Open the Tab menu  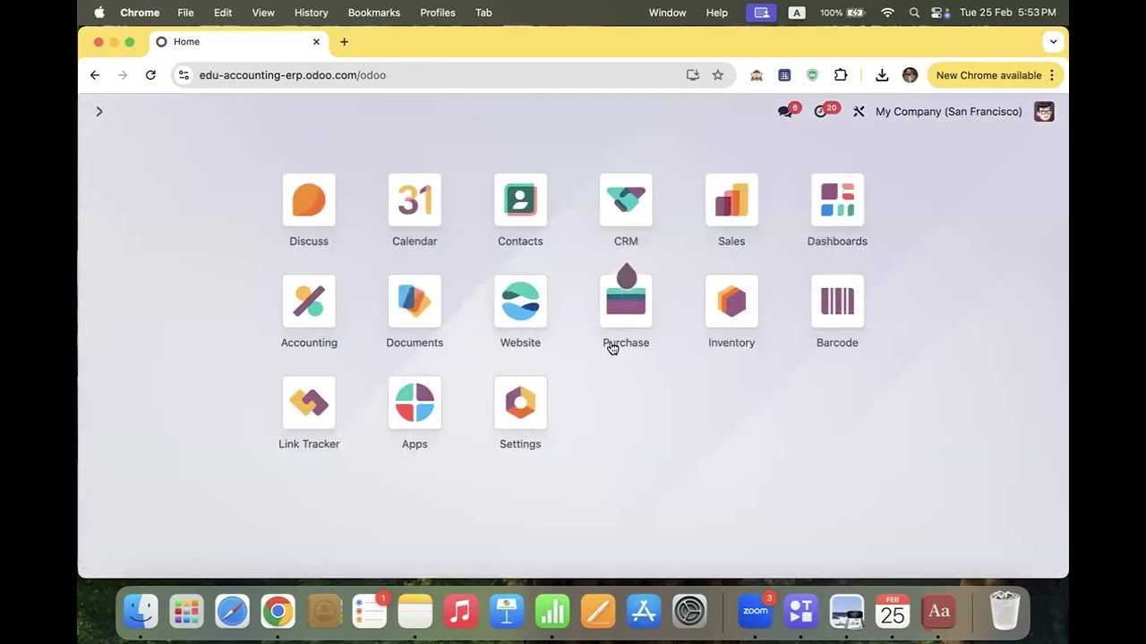[x=483, y=13]
